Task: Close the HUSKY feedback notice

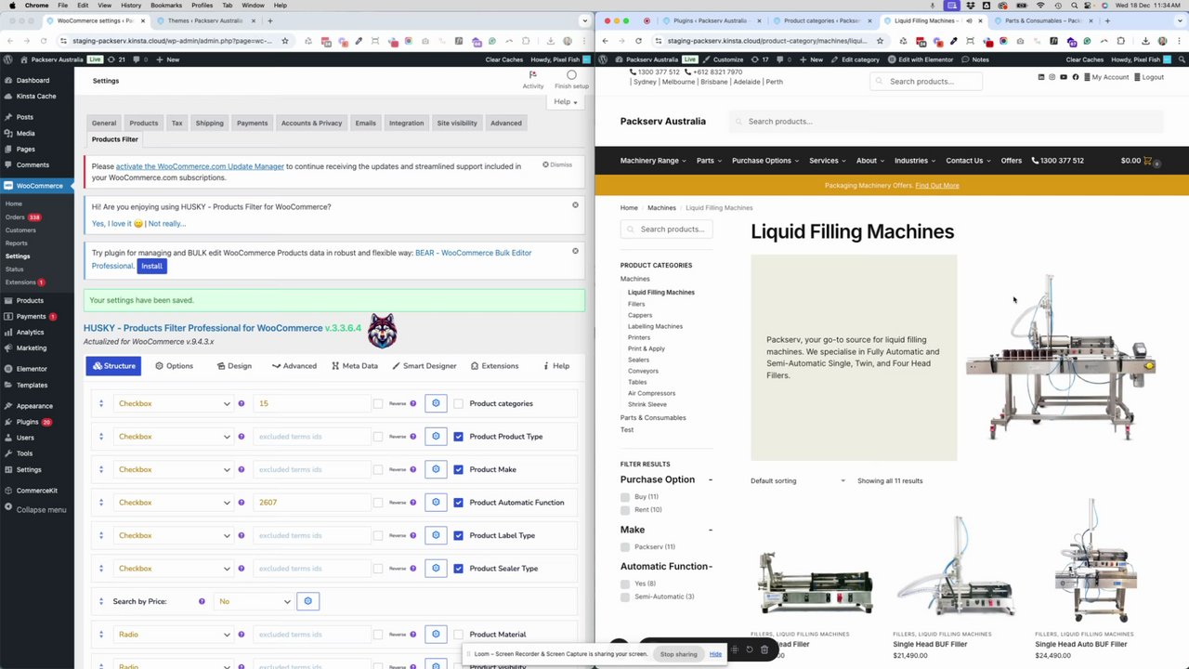Action: [575, 205]
